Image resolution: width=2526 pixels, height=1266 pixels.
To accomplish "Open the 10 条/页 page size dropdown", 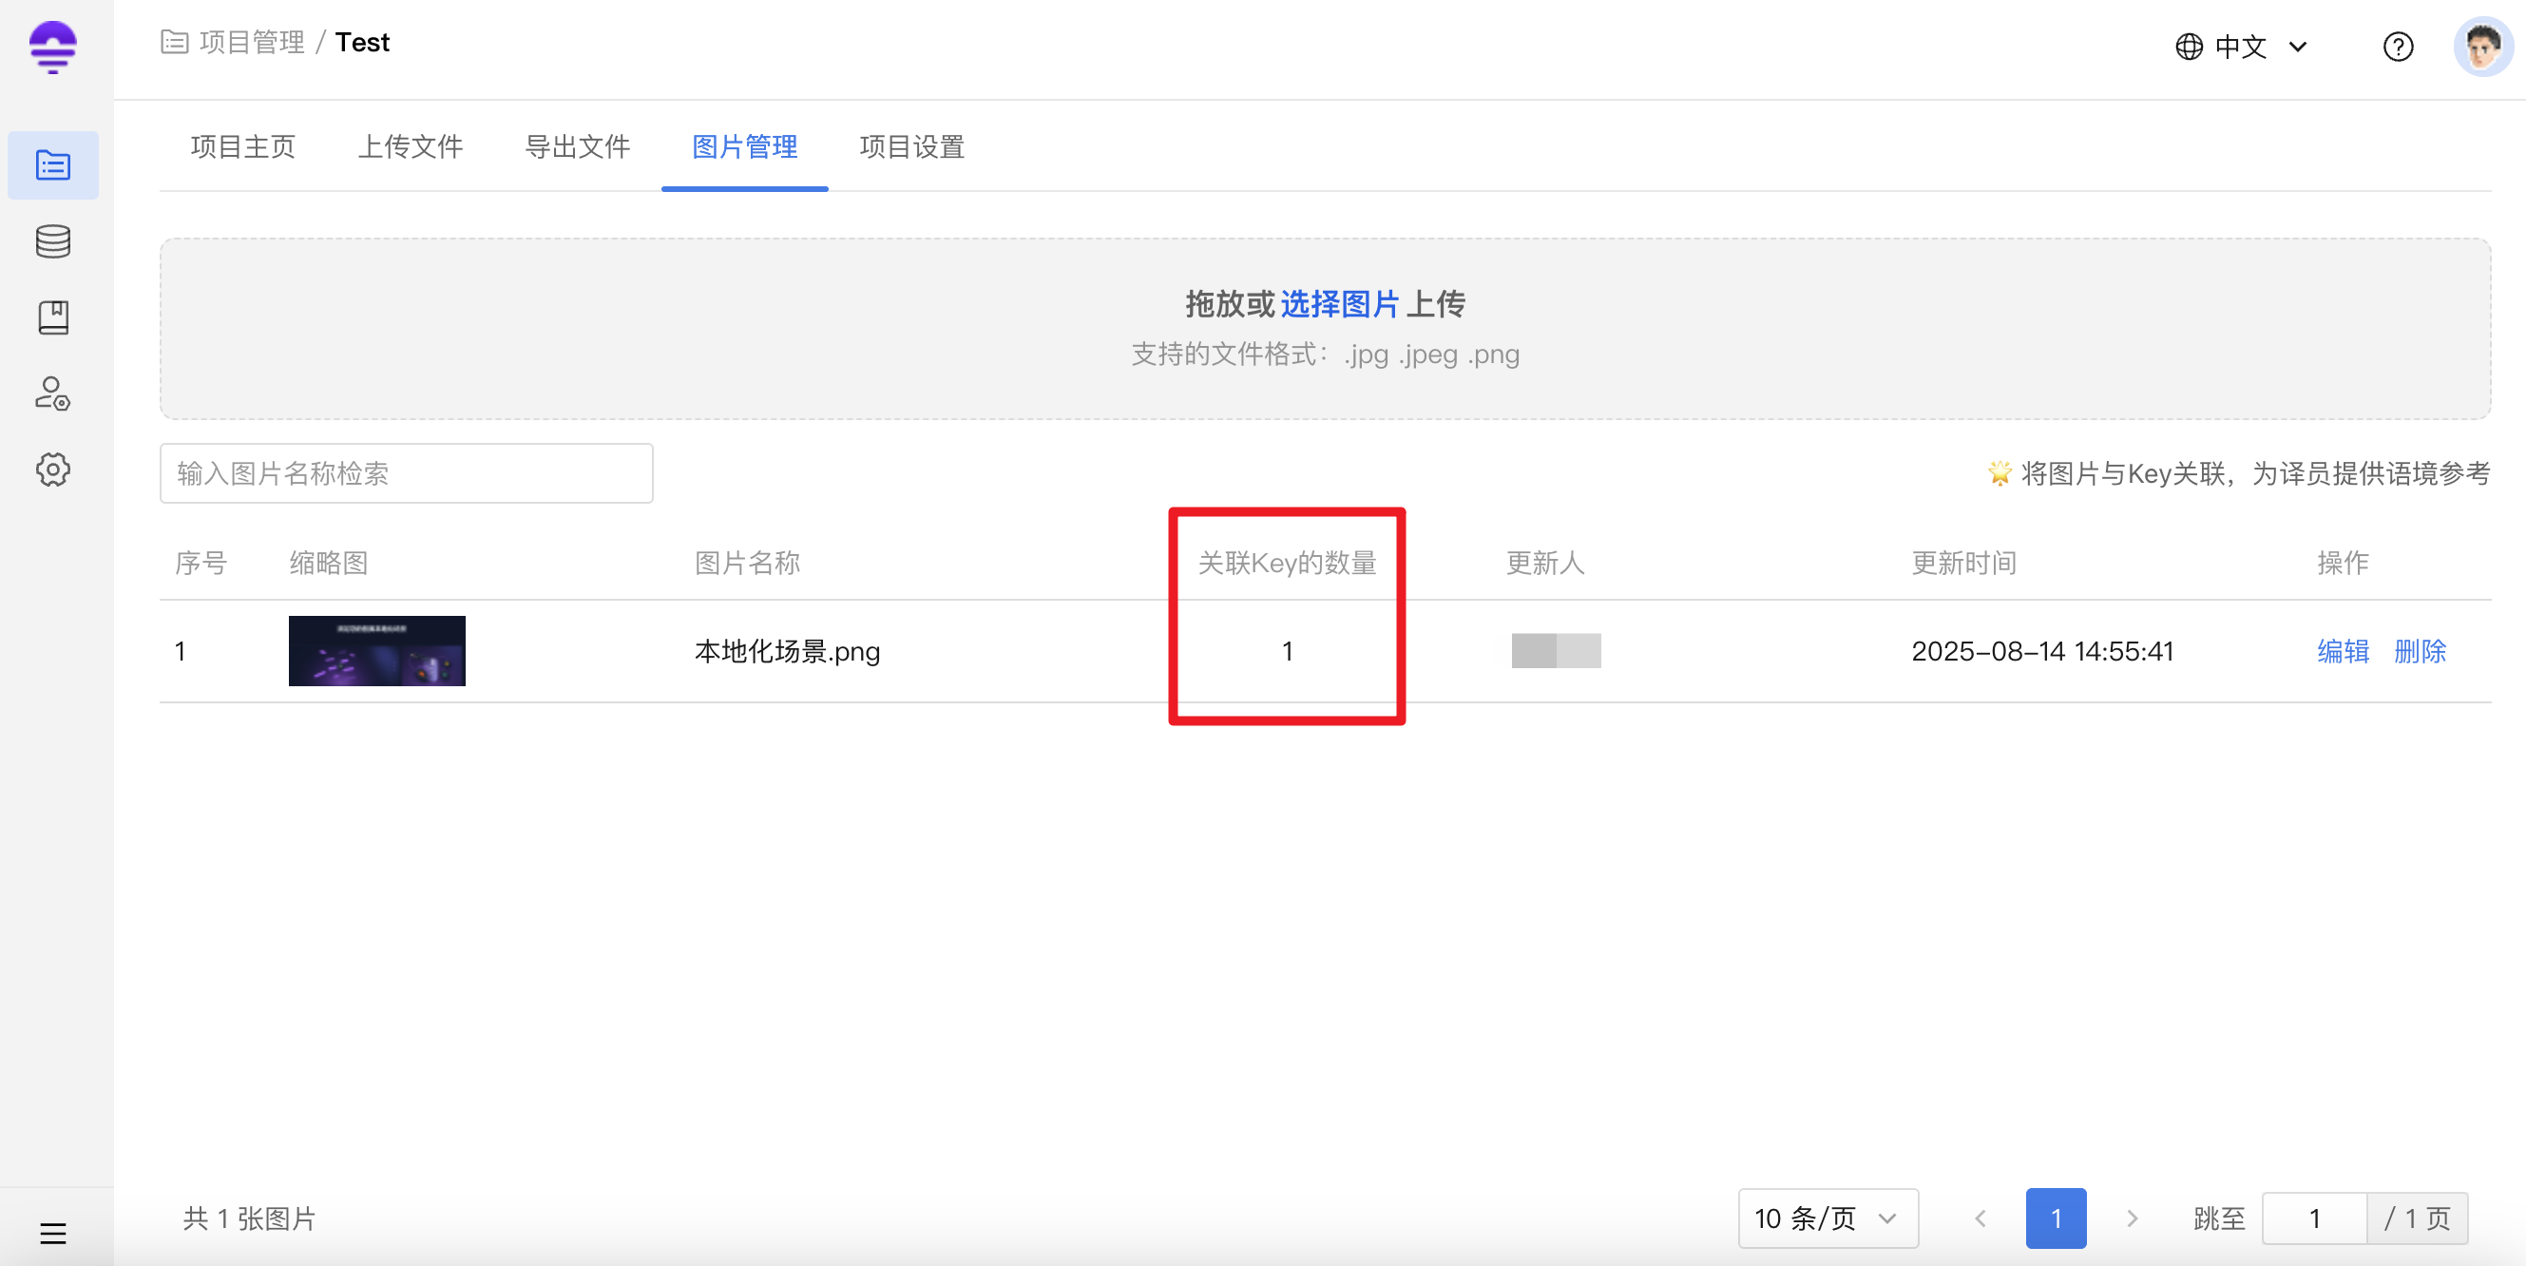I will (1827, 1218).
